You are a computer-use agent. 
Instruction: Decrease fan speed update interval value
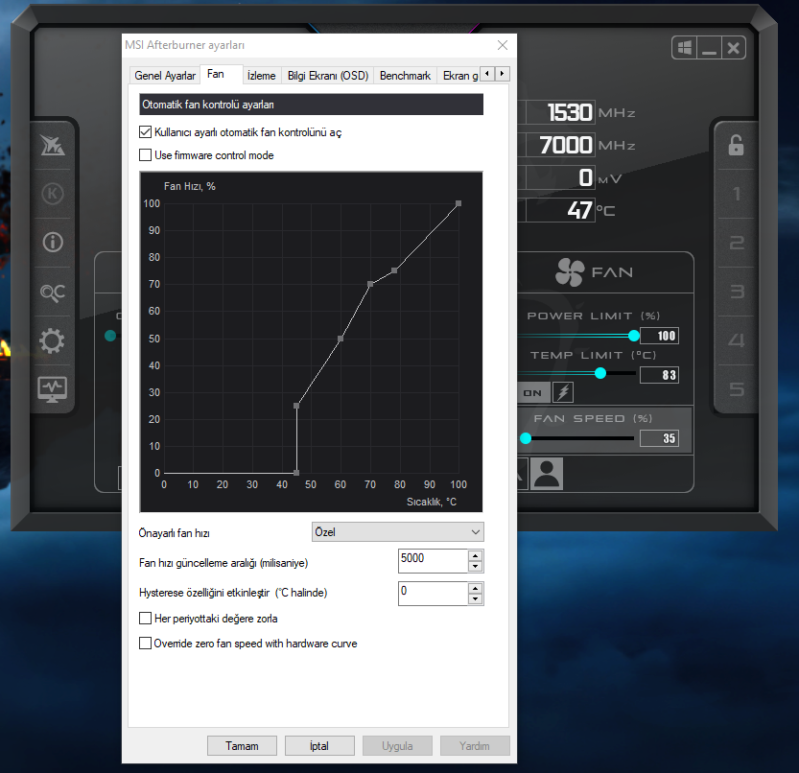click(x=475, y=566)
